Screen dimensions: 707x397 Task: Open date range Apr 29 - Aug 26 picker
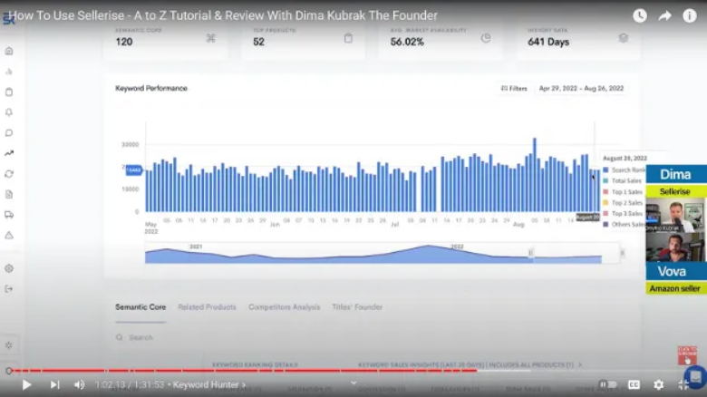[581, 89]
